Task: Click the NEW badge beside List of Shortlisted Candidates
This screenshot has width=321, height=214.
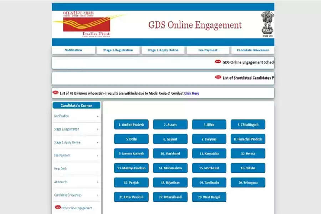Action: click(x=218, y=77)
